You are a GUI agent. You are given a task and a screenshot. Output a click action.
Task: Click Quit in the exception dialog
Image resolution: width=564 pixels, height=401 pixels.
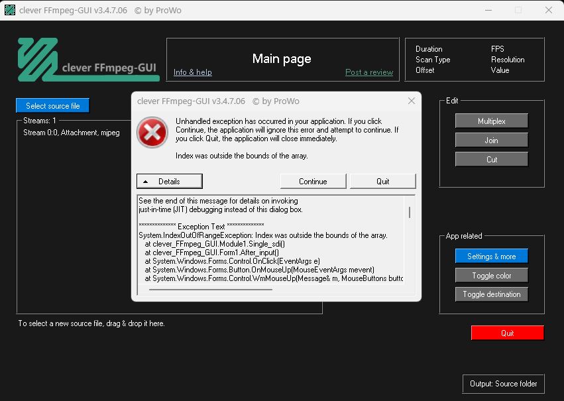point(382,181)
